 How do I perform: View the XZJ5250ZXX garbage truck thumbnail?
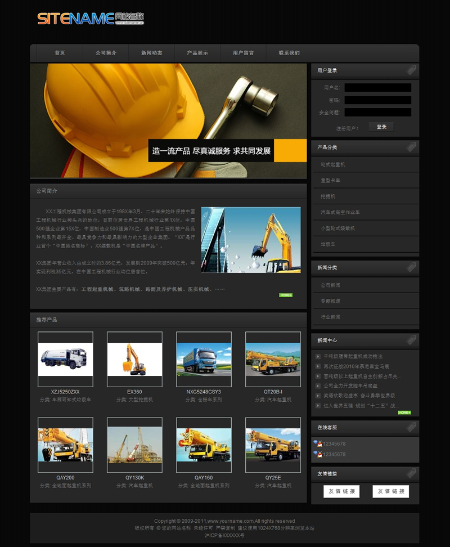tap(65, 358)
